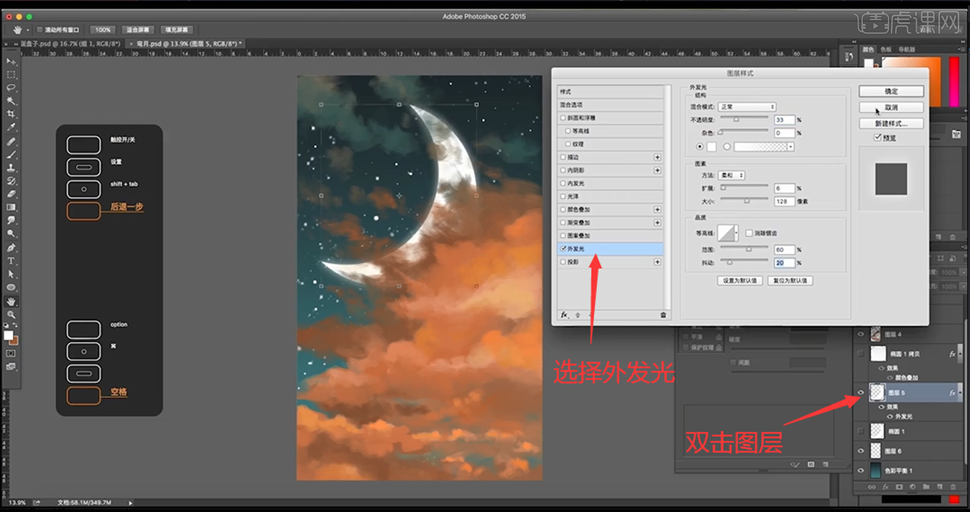This screenshot has height=512, width=970.
Task: Select the History Brush tool
Action: [x=11, y=181]
